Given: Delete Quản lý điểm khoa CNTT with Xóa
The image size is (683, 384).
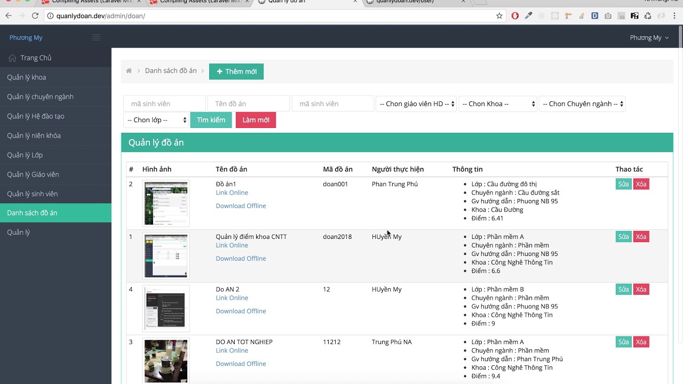Looking at the screenshot, I should (641, 237).
